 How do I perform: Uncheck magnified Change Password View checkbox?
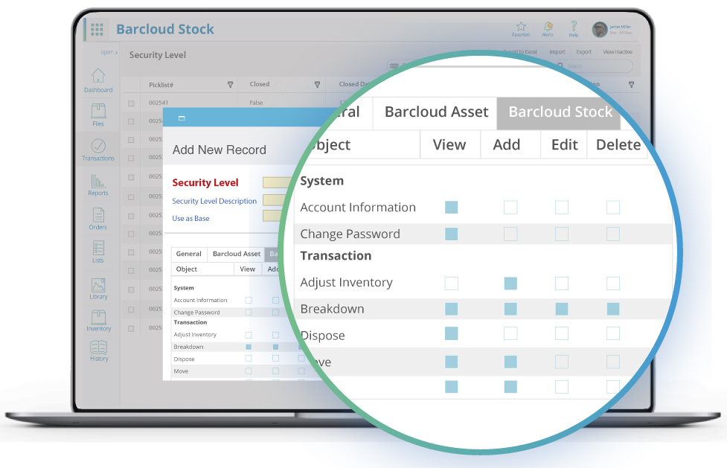[451, 234]
